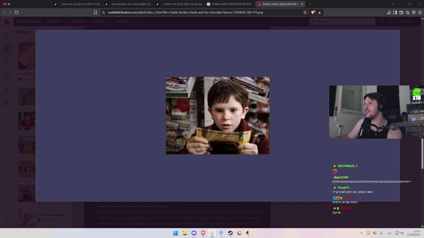Open Steam from the taskbar
The image size is (424, 238).
coord(230,233)
